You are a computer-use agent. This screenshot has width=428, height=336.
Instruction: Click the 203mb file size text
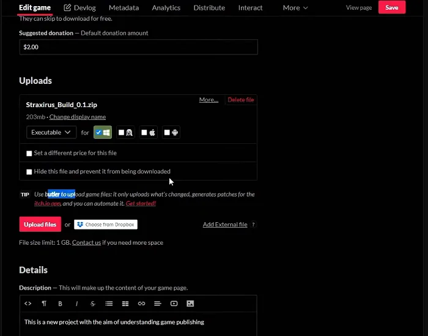point(35,117)
